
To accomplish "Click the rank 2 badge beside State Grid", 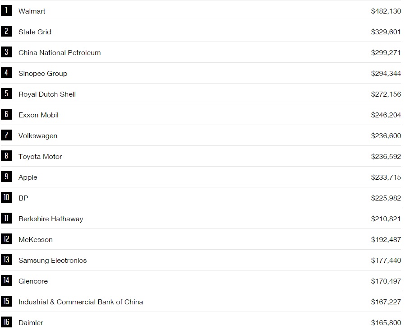I will tap(6, 32).
